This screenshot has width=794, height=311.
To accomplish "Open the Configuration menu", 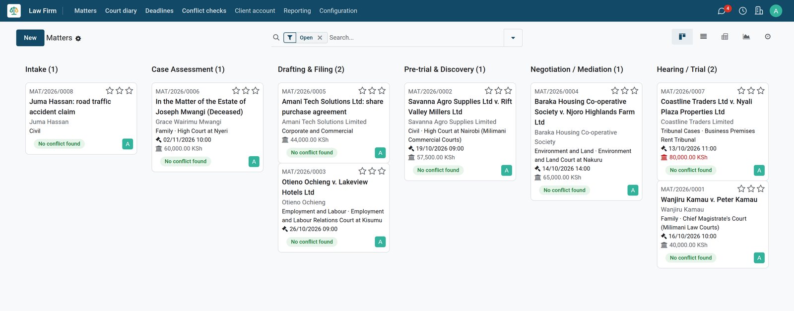I will [x=338, y=10].
